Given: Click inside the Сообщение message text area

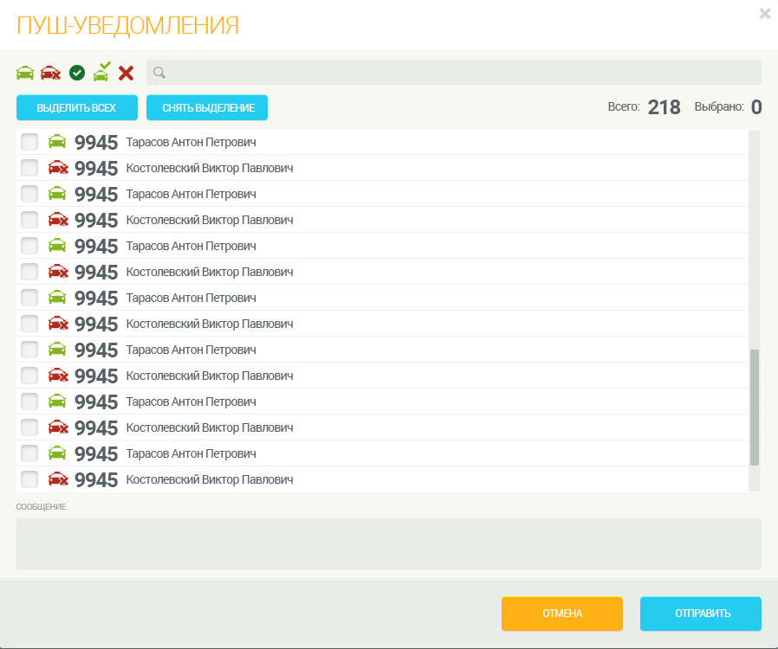Looking at the screenshot, I should (388, 543).
